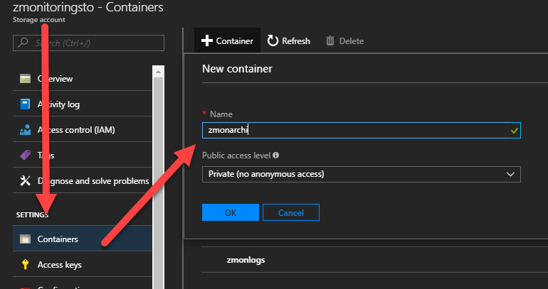Viewport: 548px width, 289px height.
Task: Click the Containers icon in Settings
Action: [25, 239]
